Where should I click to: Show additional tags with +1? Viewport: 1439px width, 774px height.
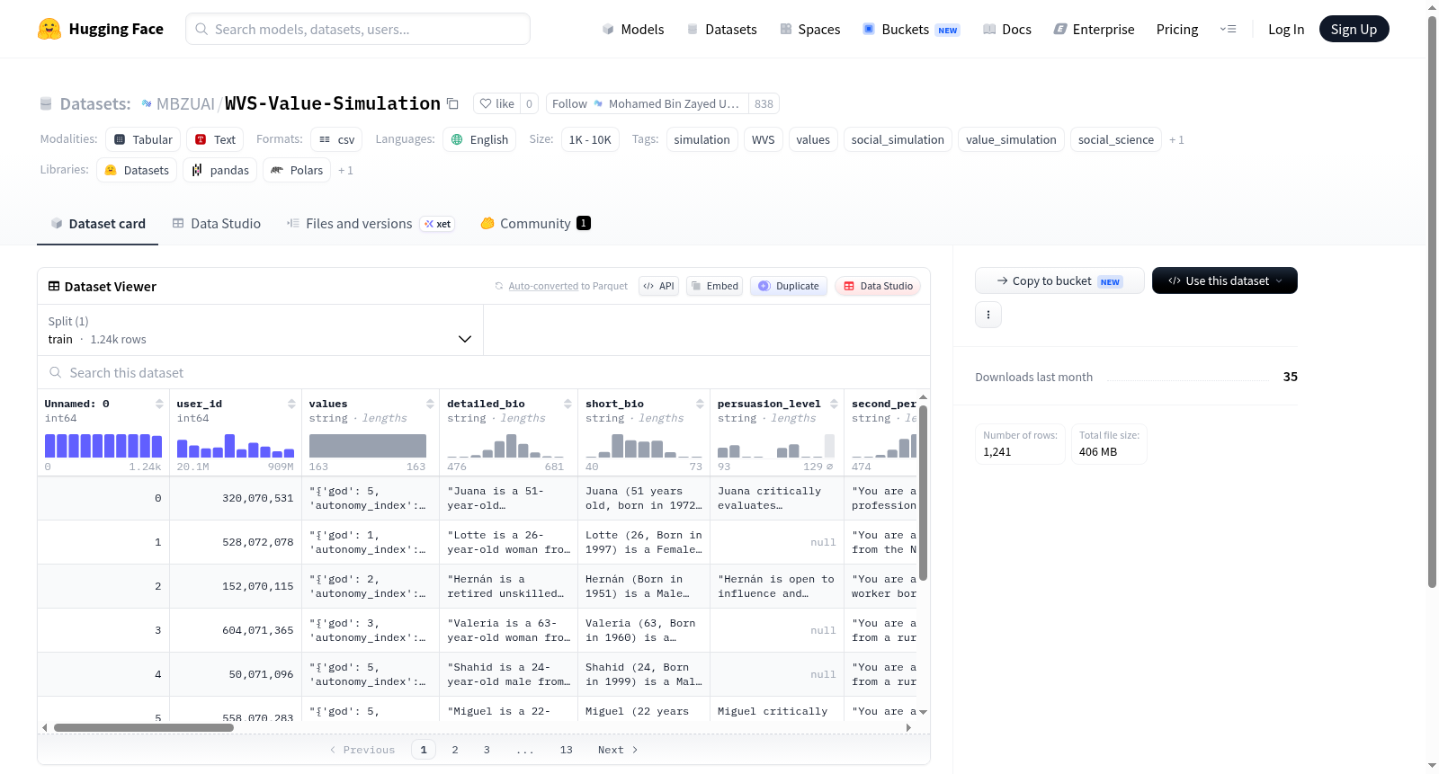pyautogui.click(x=1176, y=139)
